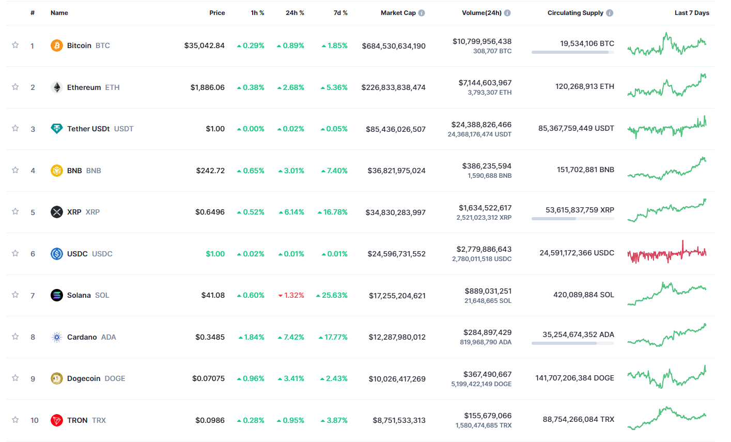This screenshot has width=731, height=442.
Task: Click the TRON coin logo
Action: 57,420
